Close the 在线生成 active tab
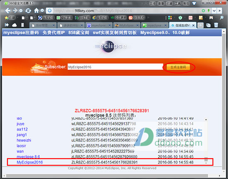This screenshot has height=179, width=228. click(194, 25)
